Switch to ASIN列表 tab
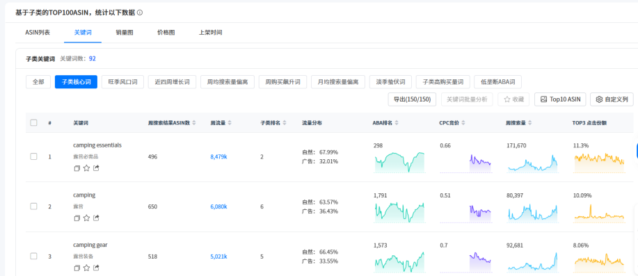This screenshot has height=276, width=638. point(38,33)
